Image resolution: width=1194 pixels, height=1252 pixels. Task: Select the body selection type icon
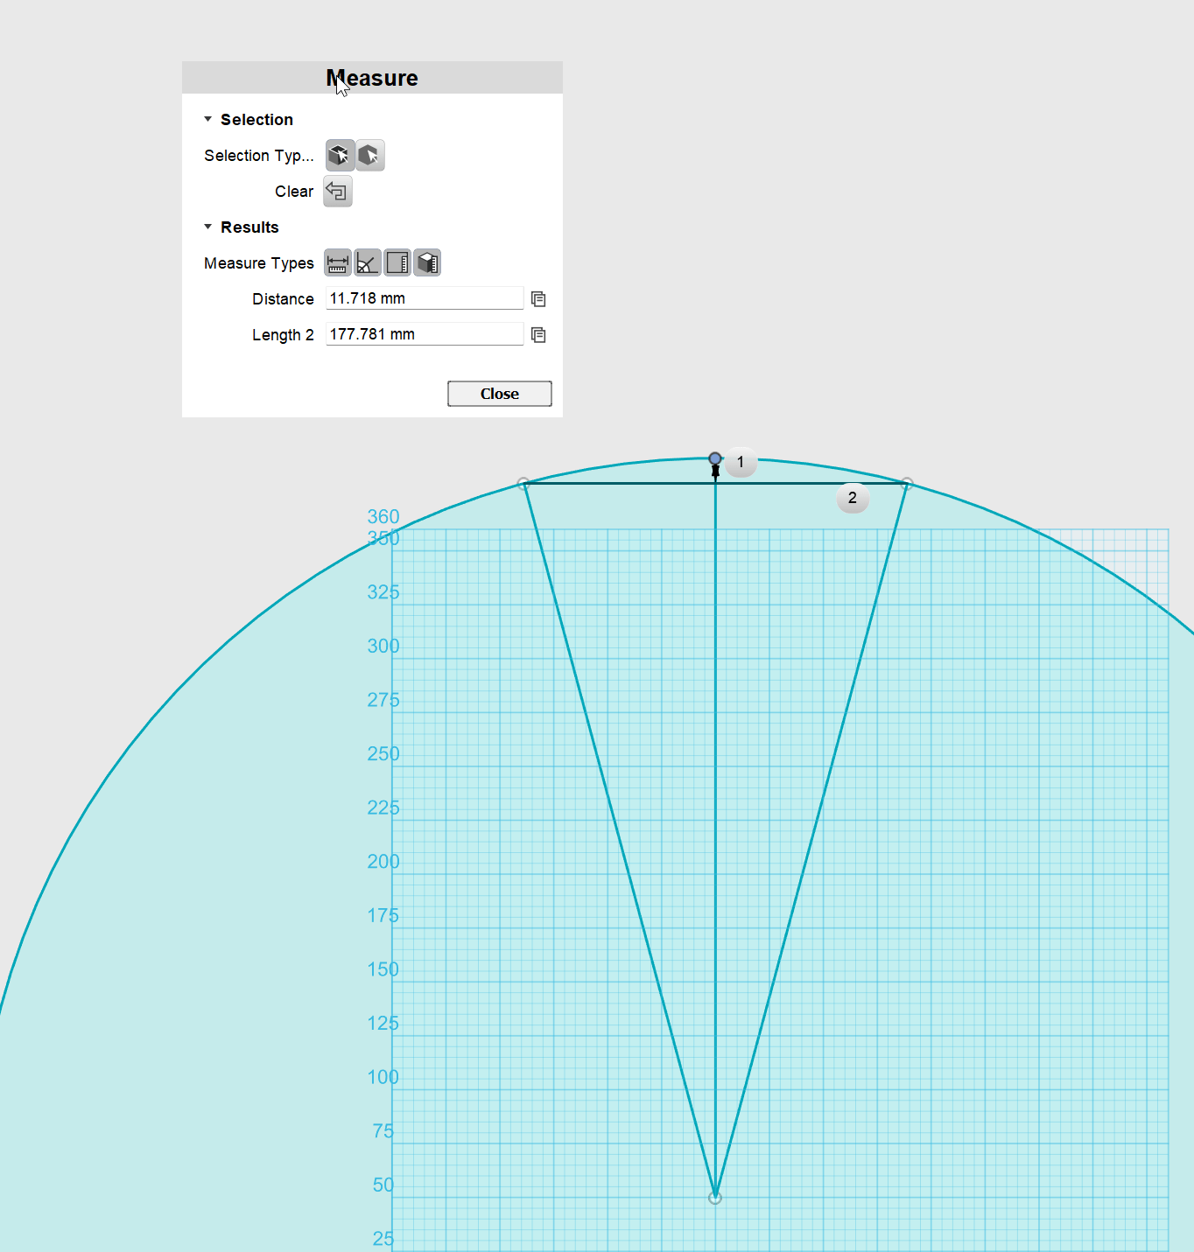(370, 156)
